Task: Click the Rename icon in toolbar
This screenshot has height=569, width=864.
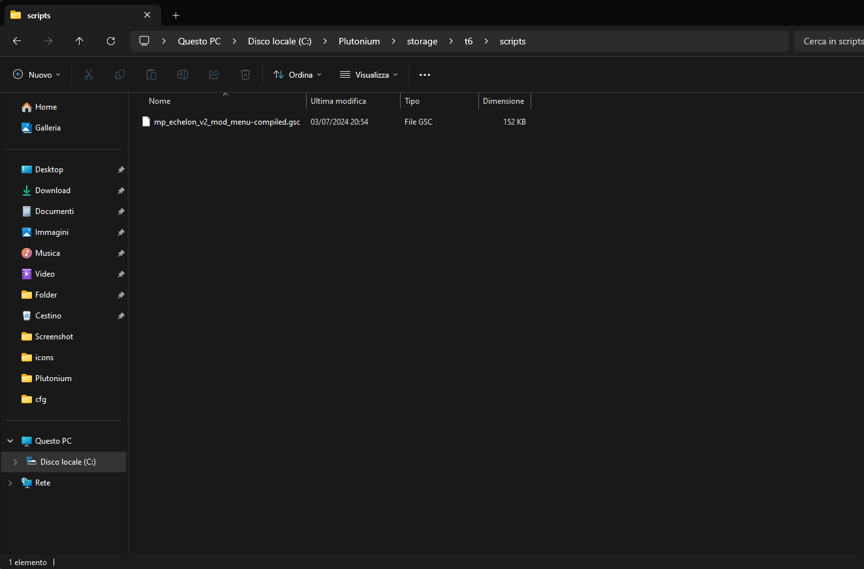Action: click(x=183, y=75)
